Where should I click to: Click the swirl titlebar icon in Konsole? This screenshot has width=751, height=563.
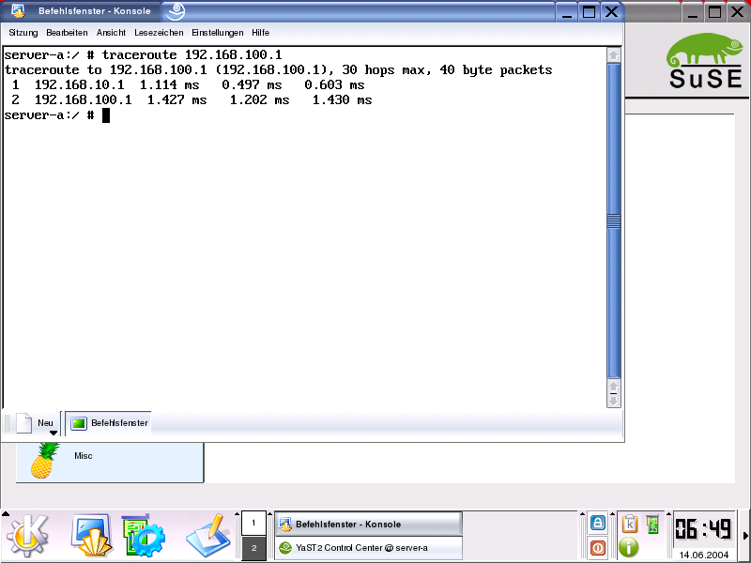(x=176, y=11)
